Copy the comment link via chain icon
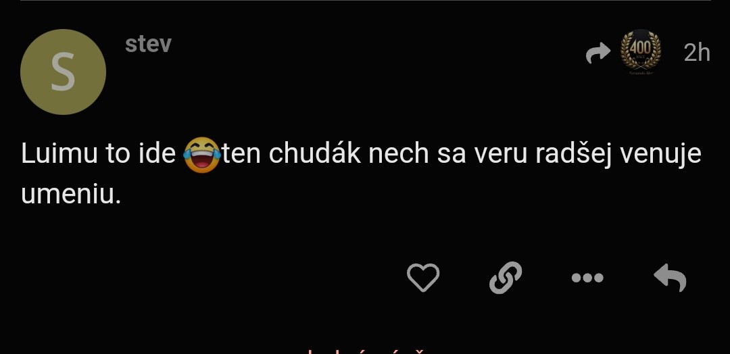 pyautogui.click(x=506, y=278)
